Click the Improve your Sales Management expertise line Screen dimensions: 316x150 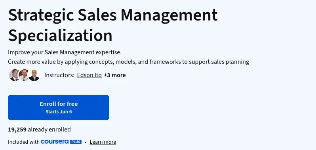(65, 52)
